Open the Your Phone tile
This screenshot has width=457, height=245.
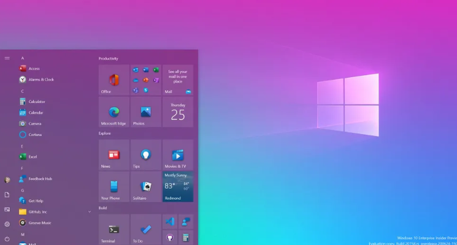click(x=114, y=187)
